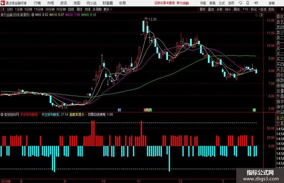Open the 行情 menu
The image size is (284, 183).
click(37, 3)
